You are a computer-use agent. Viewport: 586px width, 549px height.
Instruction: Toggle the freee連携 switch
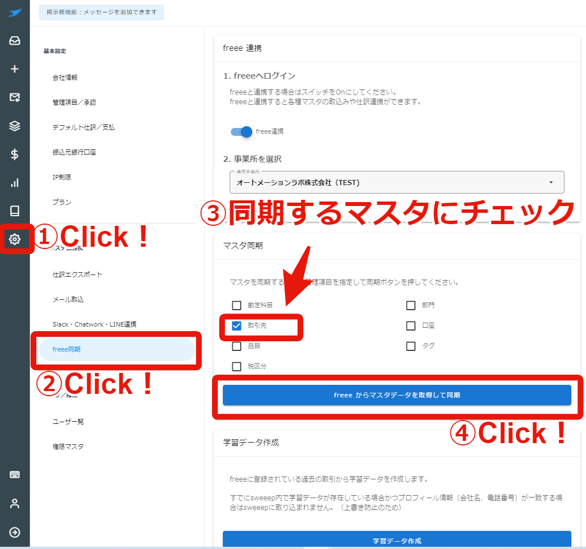[242, 132]
